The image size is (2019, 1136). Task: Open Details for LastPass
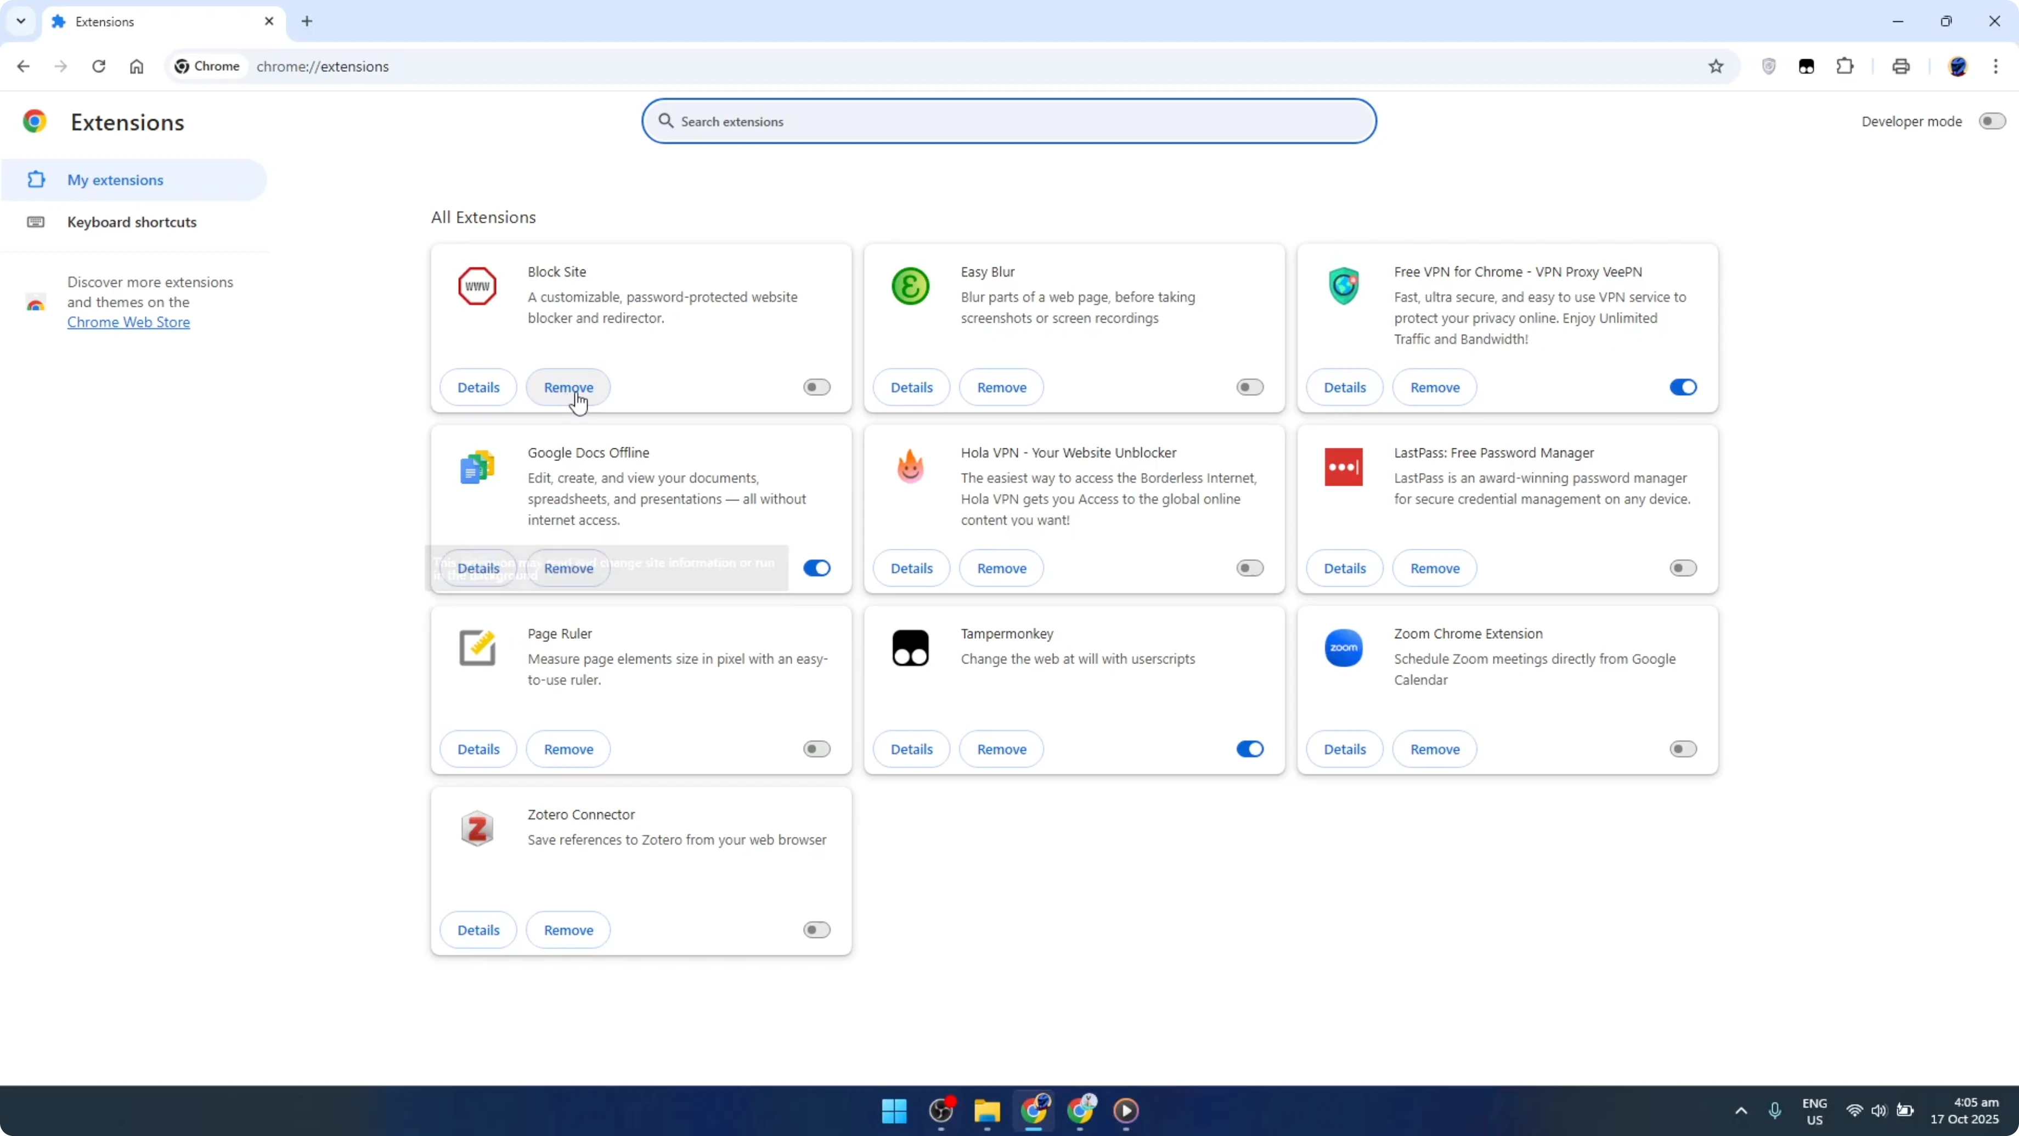pos(1344,569)
